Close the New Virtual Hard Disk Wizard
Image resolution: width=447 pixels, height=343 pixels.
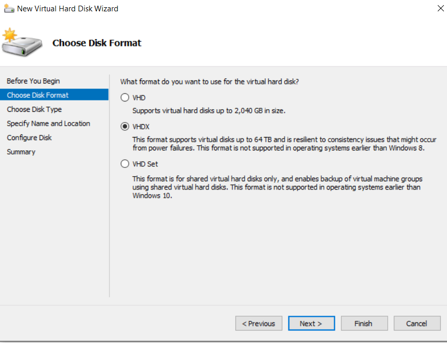(x=440, y=9)
